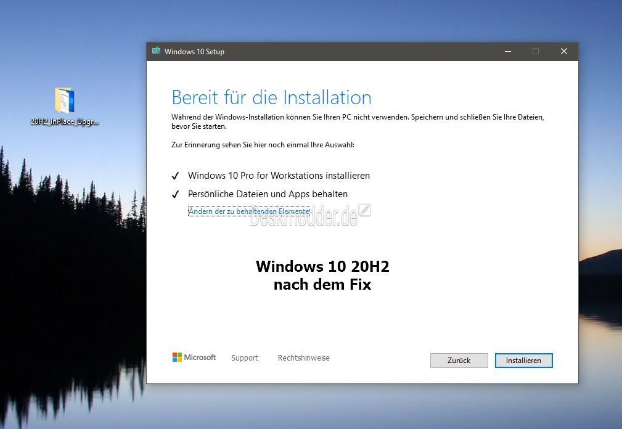Click checkmark beside Windows 10 Pro for Workstations

[x=176, y=176]
